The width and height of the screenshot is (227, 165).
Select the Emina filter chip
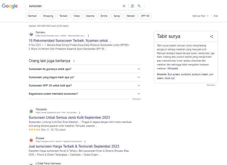[104, 16]
